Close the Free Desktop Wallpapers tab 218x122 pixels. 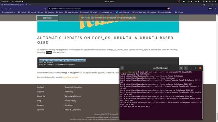[x=26, y=5]
